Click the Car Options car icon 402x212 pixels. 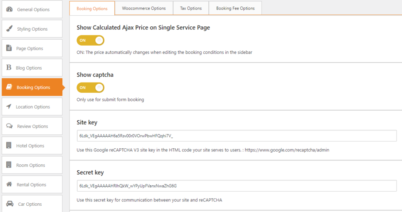click(10, 204)
